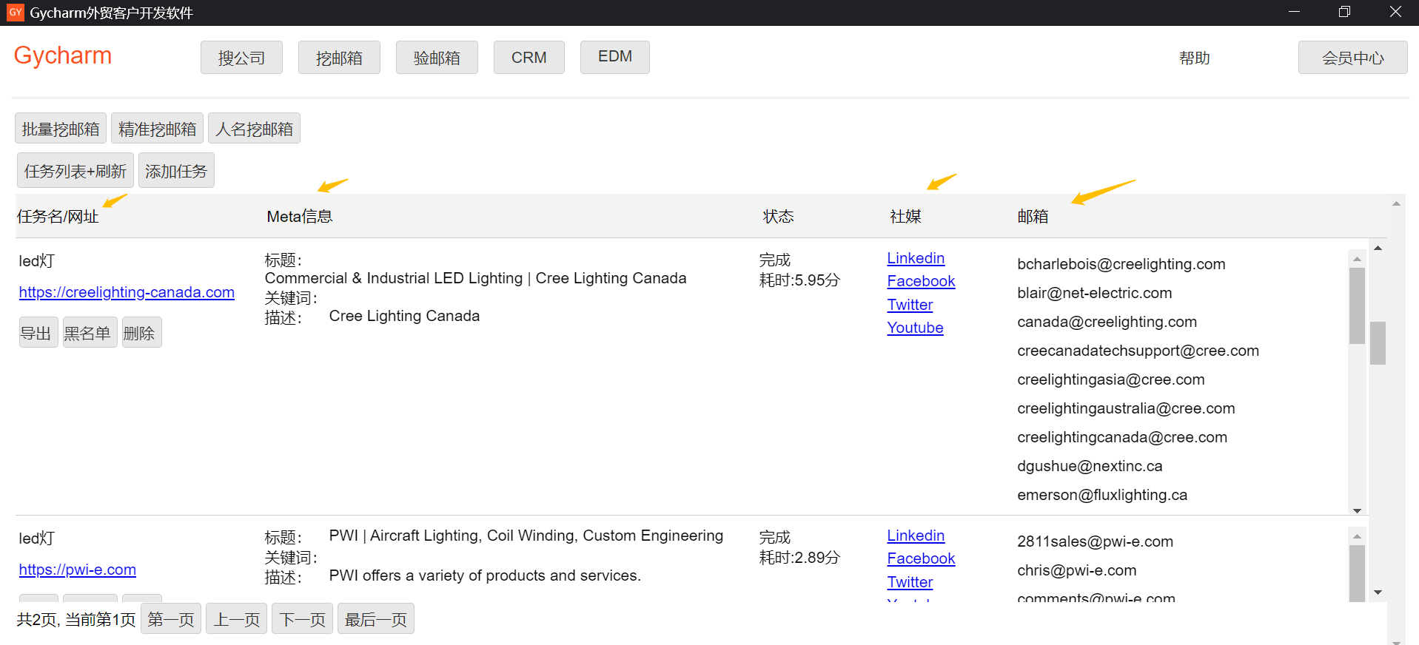Viewport: 1419px width, 645px height.
Task: Click the task list scrollbar thumb
Action: point(1378,343)
